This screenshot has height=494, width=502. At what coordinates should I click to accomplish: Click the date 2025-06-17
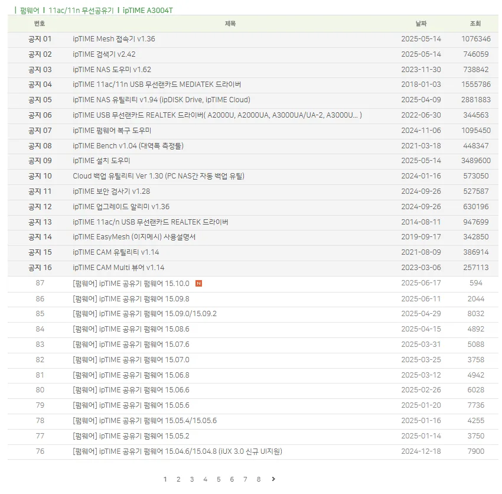pos(421,283)
